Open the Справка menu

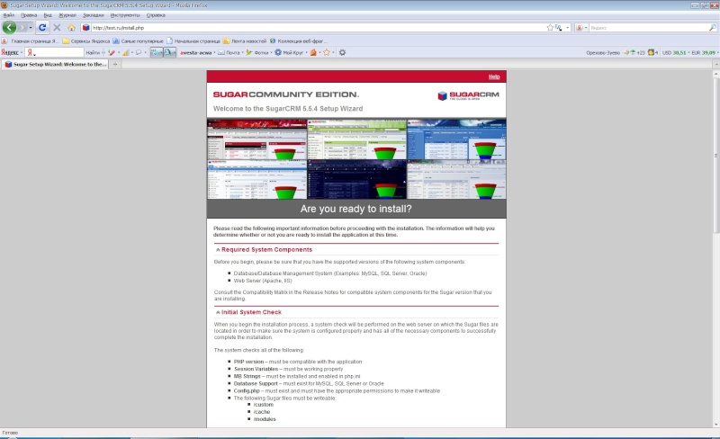[x=156, y=15]
